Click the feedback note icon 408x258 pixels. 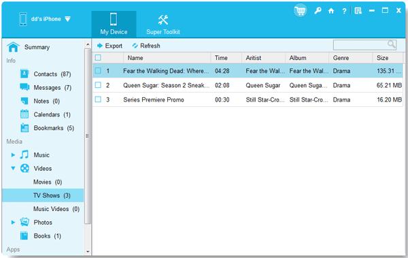(358, 11)
